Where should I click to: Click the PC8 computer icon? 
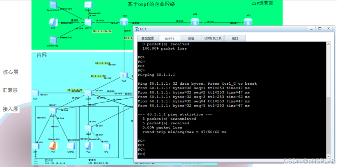coord(53,22)
